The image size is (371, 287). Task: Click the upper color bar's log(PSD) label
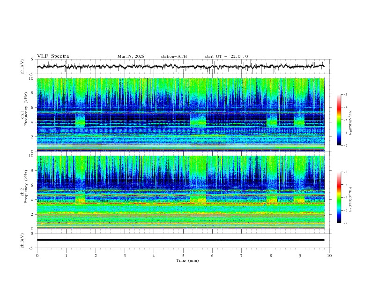click(x=351, y=122)
